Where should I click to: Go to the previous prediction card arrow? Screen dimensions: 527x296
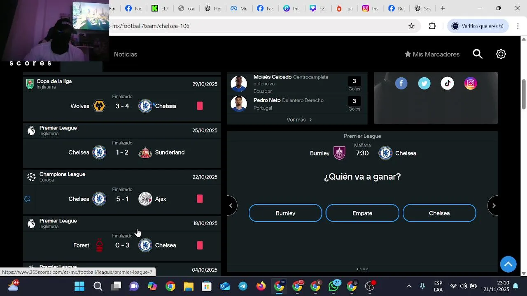click(232, 206)
